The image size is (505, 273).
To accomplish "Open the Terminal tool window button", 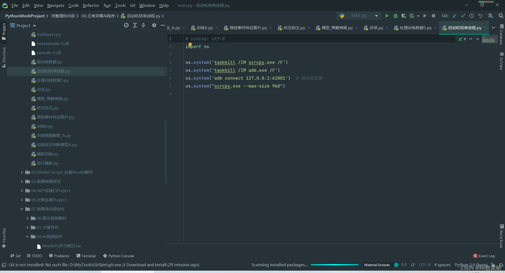I will tap(86, 256).
